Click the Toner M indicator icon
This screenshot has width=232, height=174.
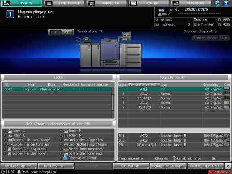tap(66, 131)
